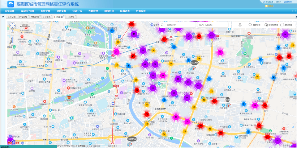Screen dimensions: 297x148
Task: Expand the left sidebar panel arrow
Action: [3, 17]
